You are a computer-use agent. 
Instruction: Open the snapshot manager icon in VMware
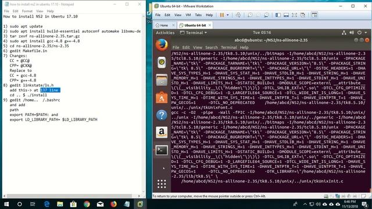266,15
